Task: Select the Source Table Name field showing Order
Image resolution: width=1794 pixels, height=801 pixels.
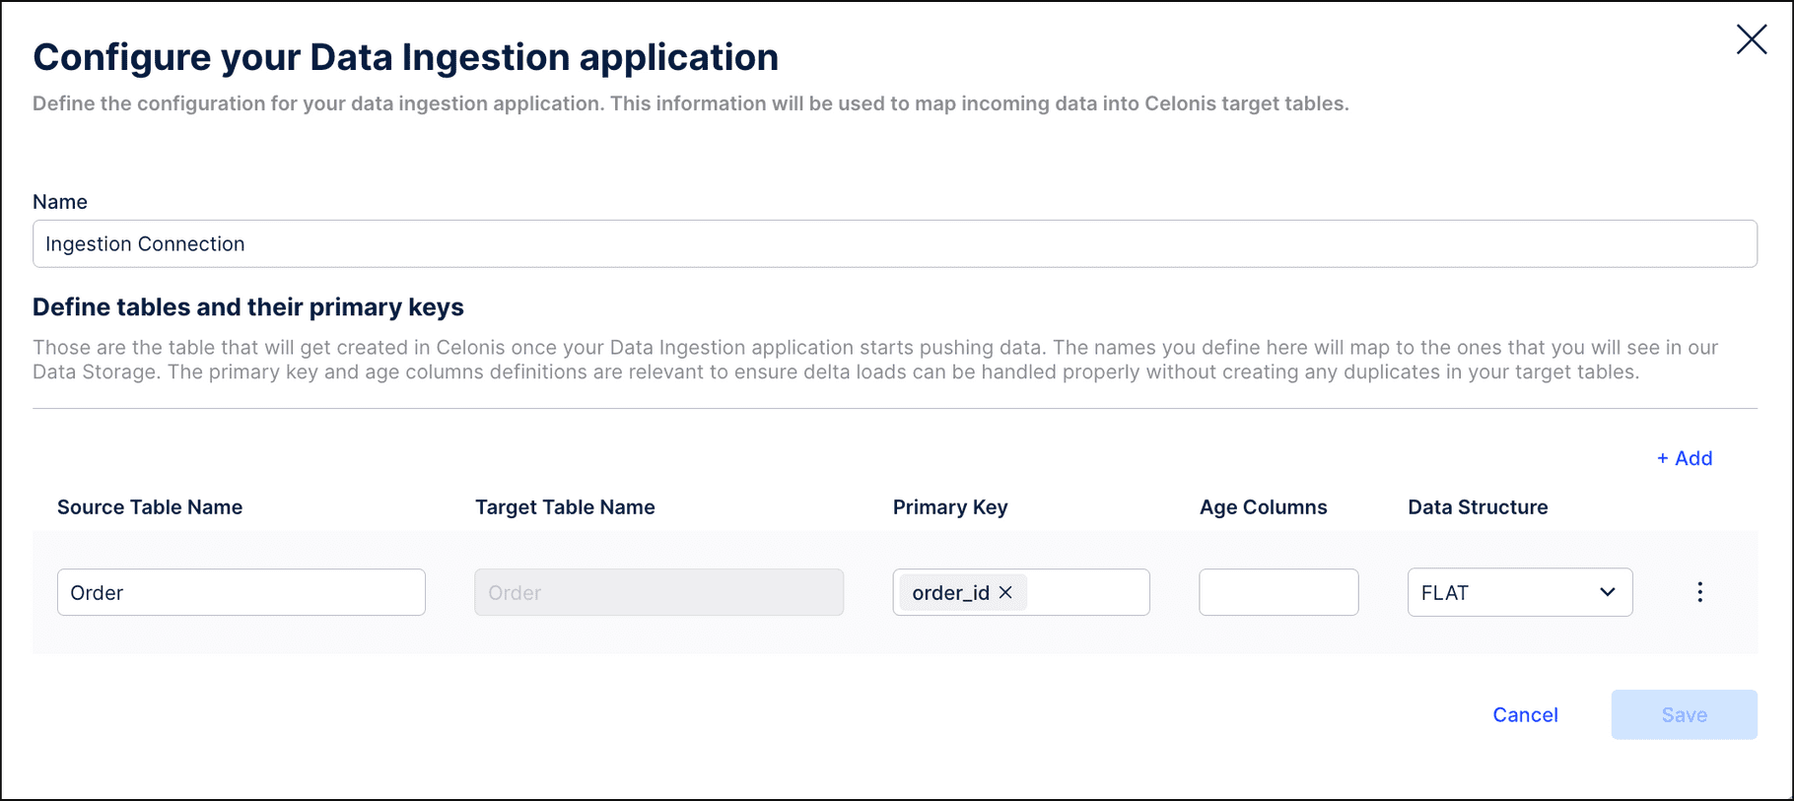Action: coord(241,592)
